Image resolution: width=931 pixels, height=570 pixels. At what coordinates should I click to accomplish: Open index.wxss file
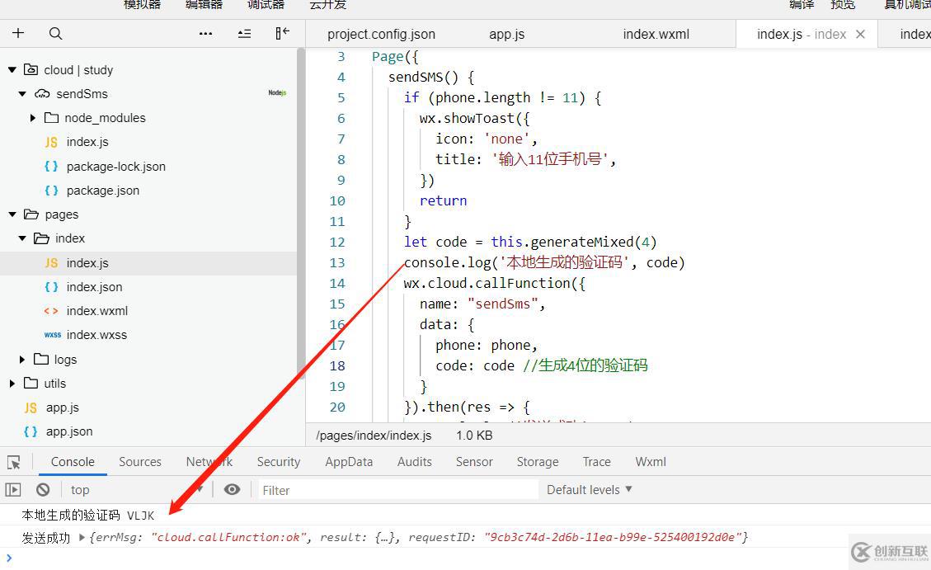pos(96,335)
